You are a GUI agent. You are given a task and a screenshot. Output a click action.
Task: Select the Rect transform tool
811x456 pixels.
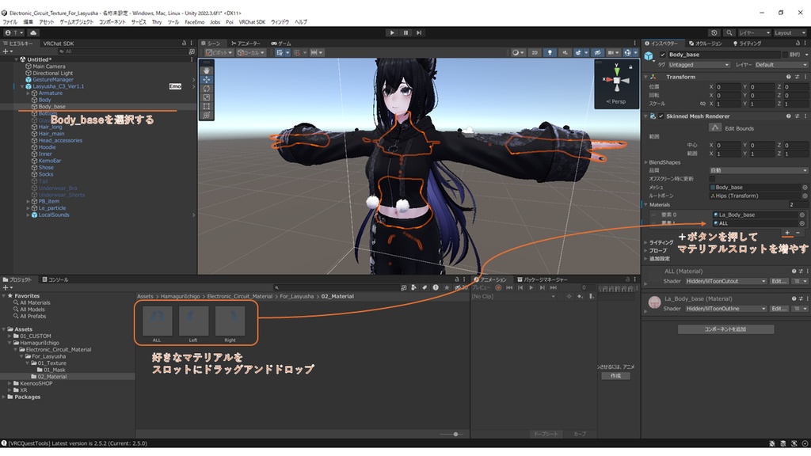click(207, 106)
